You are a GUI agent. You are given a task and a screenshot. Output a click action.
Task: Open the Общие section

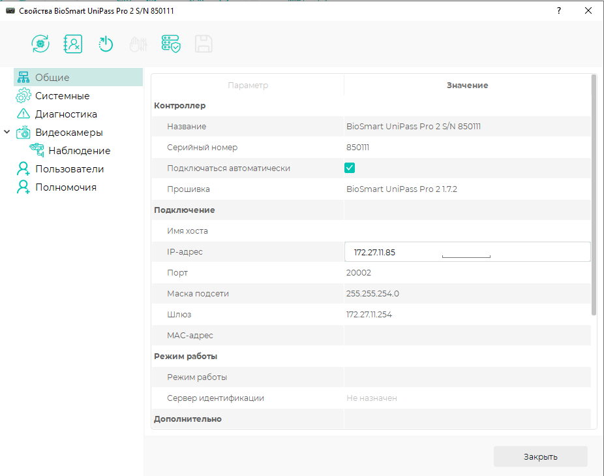[x=78, y=77]
